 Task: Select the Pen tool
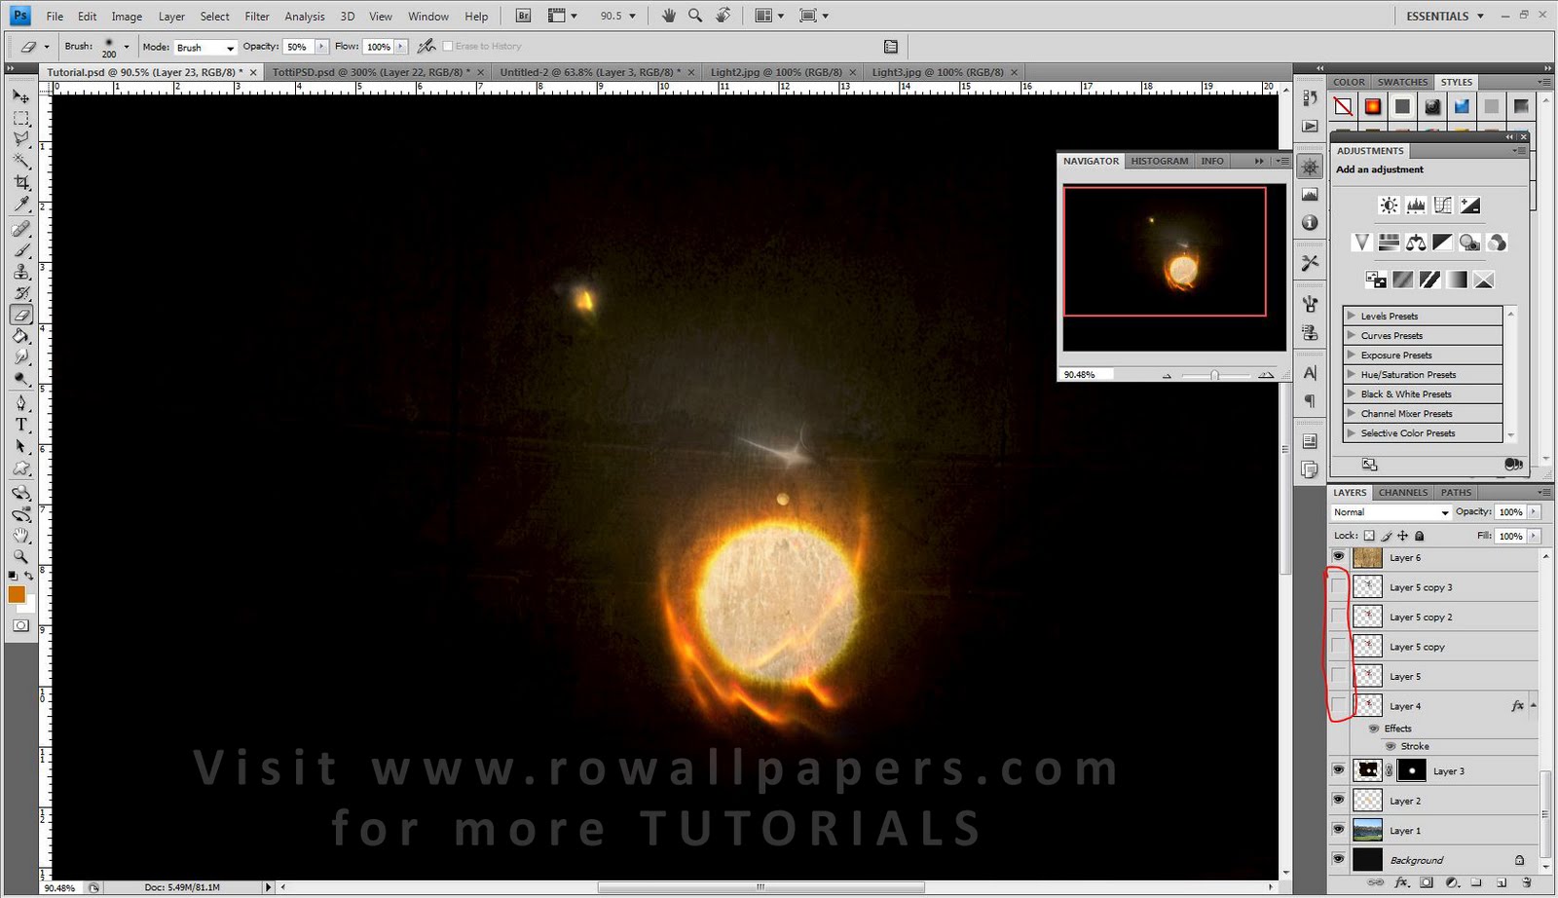[x=20, y=402]
